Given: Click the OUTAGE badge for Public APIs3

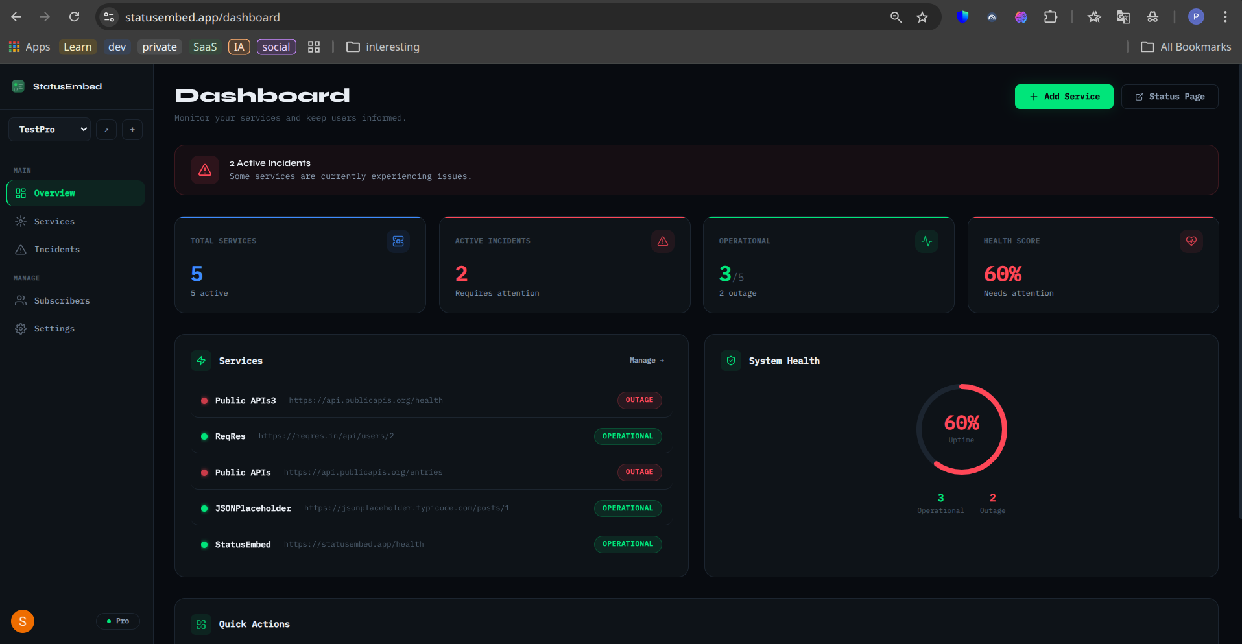Looking at the screenshot, I should tap(639, 400).
